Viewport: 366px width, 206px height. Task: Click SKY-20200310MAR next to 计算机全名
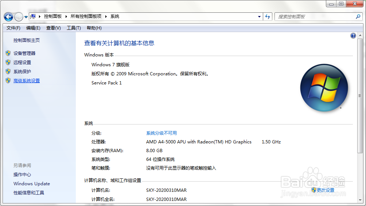coord(167,199)
